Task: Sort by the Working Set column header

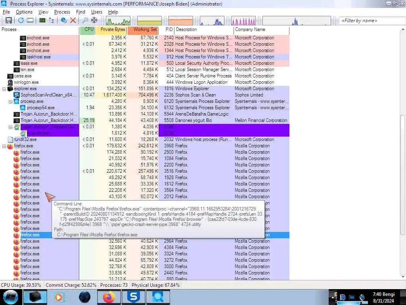Action: [143, 29]
